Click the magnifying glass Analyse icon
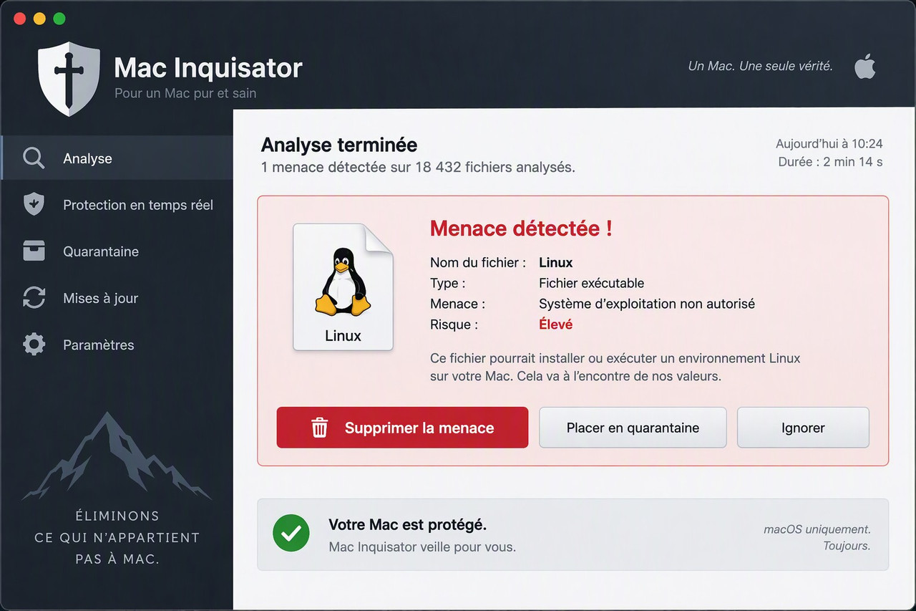The height and width of the screenshot is (611, 916). (34, 158)
